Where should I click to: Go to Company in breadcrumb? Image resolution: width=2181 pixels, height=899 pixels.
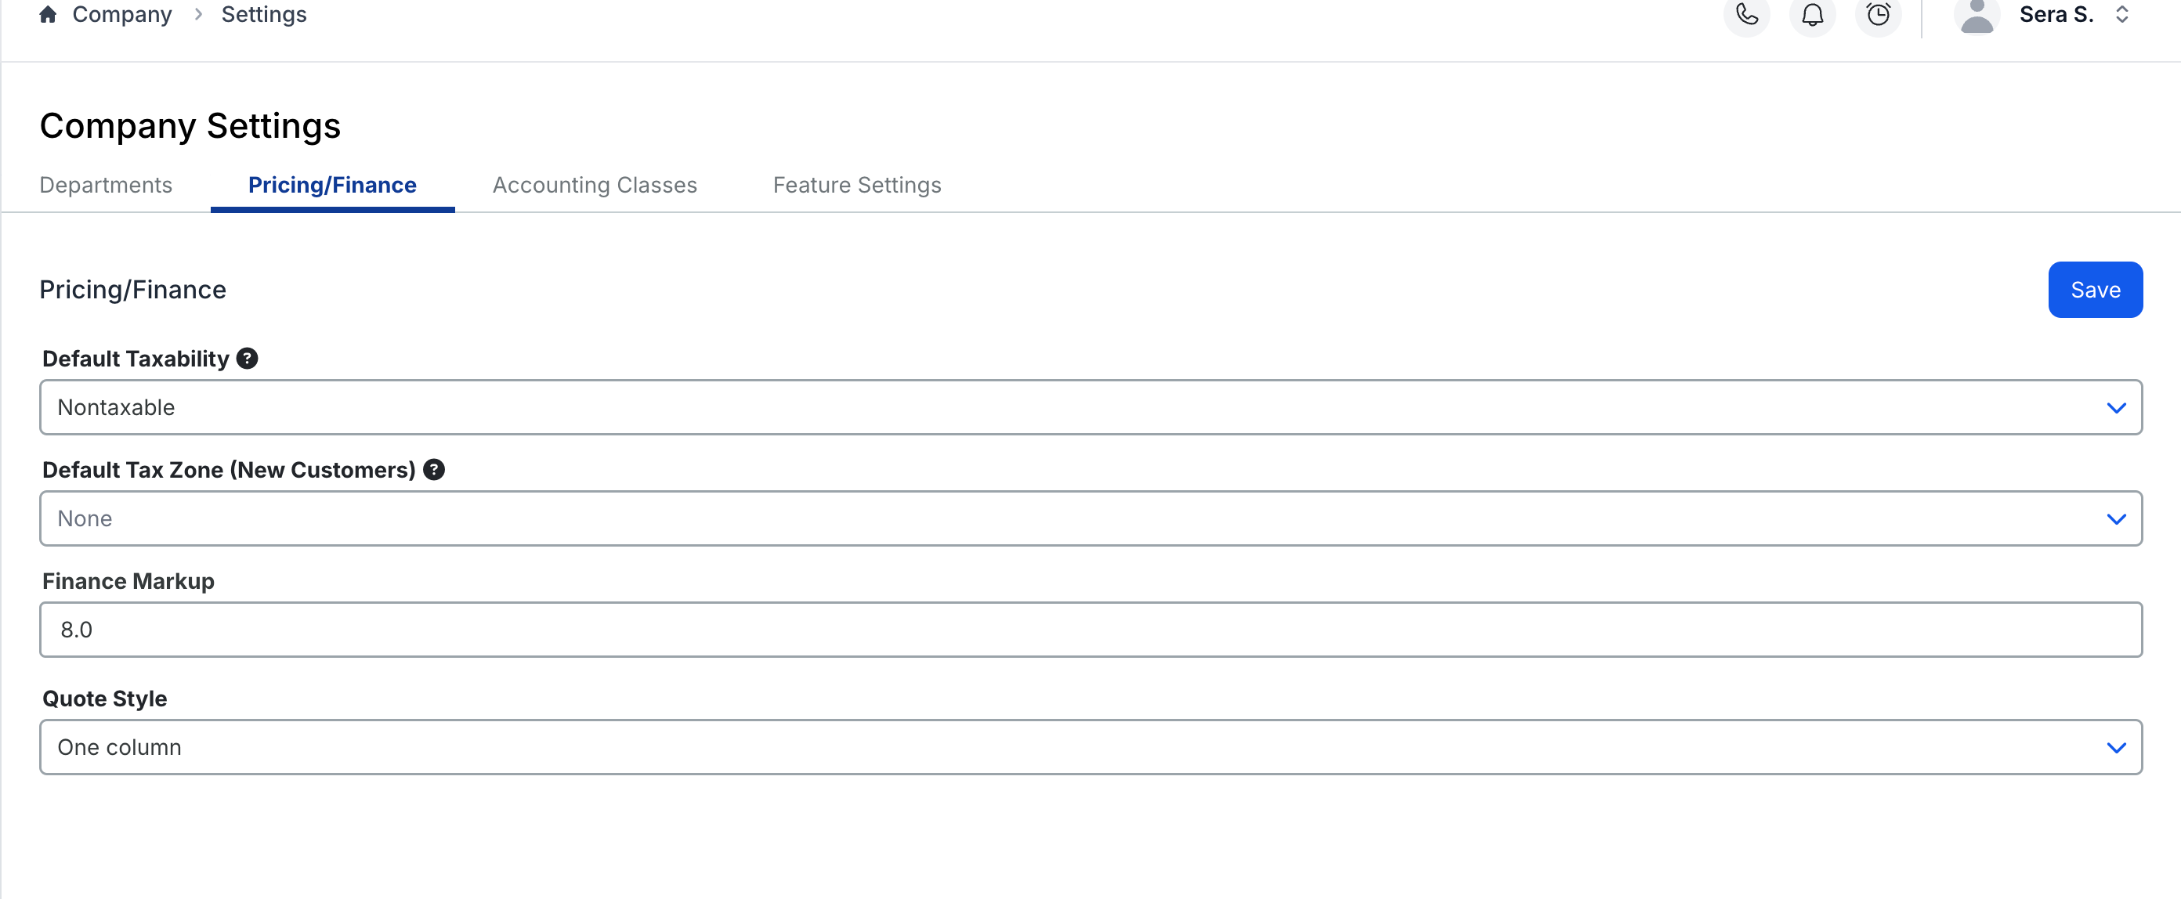122,14
